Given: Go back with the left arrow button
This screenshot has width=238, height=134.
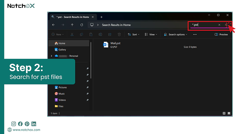Looking at the screenshot, I should tap(53, 25).
